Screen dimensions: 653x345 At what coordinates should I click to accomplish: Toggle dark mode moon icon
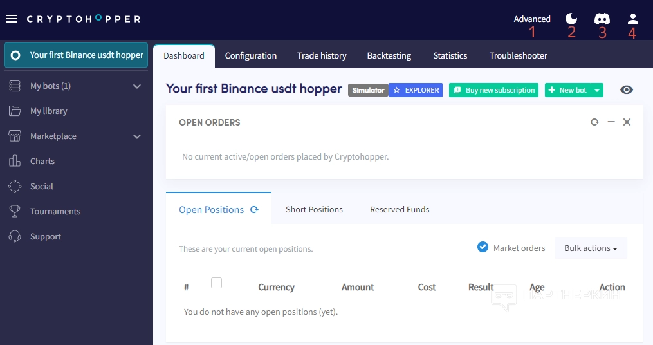(571, 19)
